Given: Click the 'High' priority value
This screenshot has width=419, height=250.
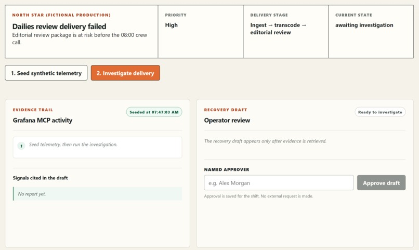Looking at the screenshot, I should pos(171,25).
